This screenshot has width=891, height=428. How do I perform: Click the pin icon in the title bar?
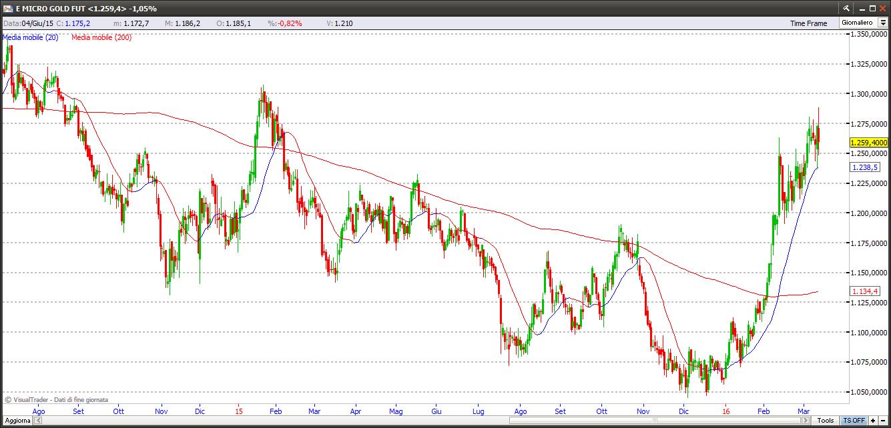click(846, 8)
